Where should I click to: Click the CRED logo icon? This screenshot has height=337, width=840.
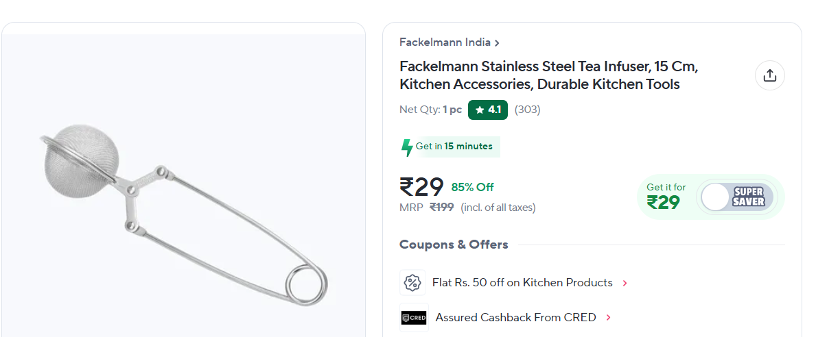414,318
